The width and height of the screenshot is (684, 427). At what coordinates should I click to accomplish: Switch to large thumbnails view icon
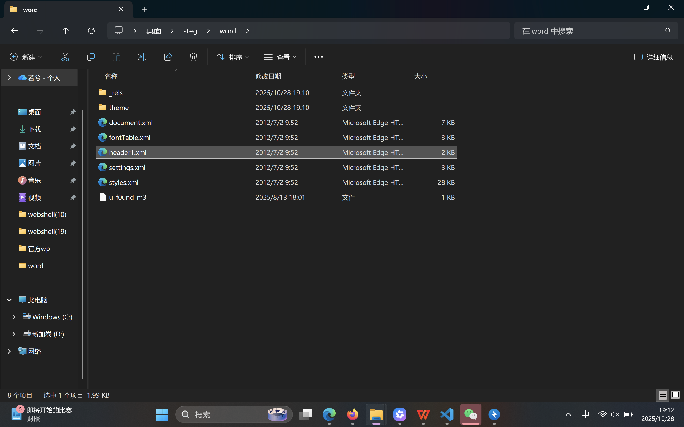(675, 395)
